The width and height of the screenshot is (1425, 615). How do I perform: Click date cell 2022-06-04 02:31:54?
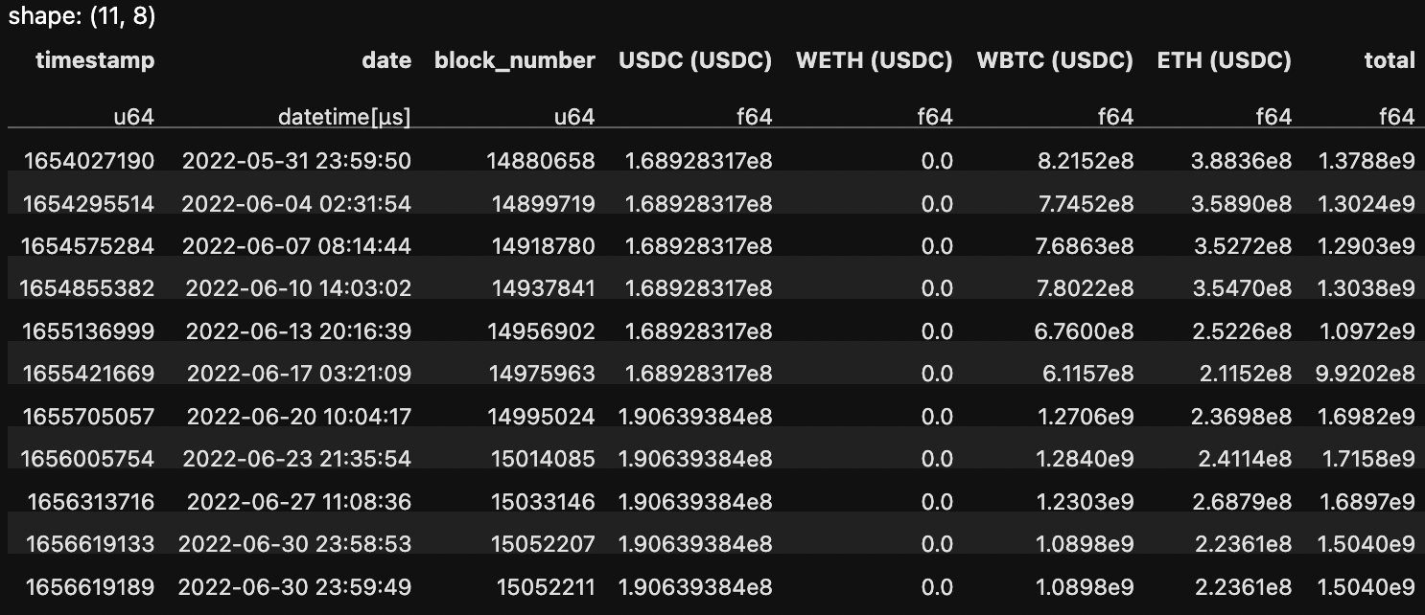point(296,203)
